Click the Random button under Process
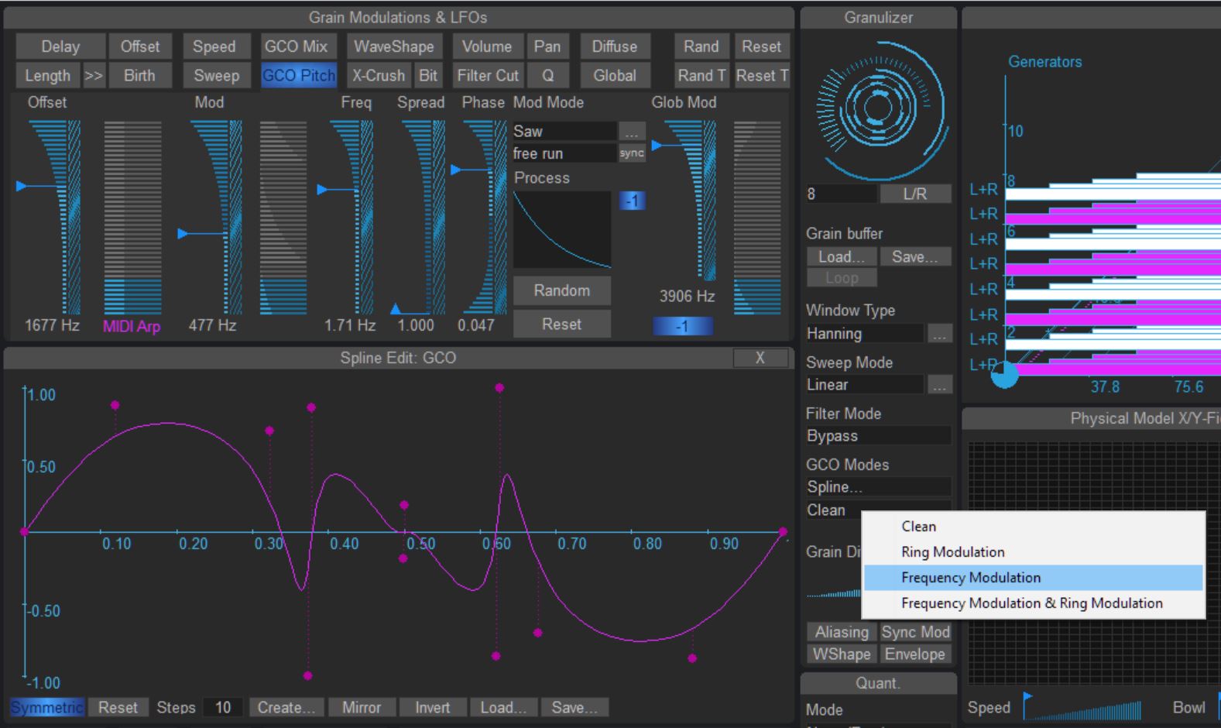This screenshot has height=728, width=1221. [x=562, y=290]
